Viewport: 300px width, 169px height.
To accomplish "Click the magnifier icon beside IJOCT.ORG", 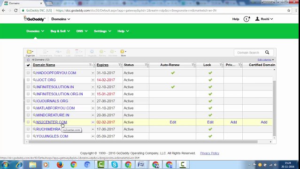I will [34, 80].
